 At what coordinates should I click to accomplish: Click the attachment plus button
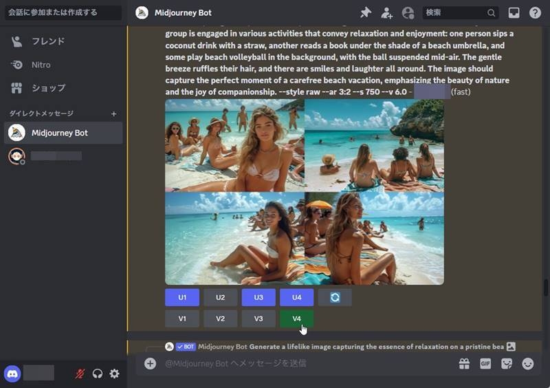point(150,363)
